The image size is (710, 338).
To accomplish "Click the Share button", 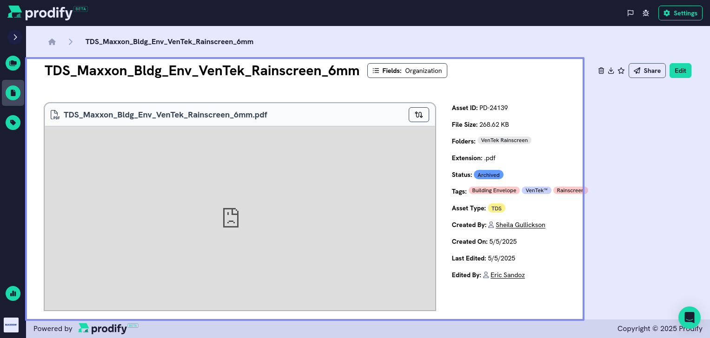I will [647, 71].
